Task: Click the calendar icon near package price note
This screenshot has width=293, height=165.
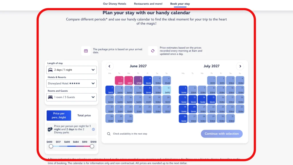Action: coord(86,51)
